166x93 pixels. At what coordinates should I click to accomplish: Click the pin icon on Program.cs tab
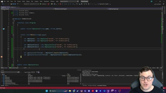tap(7, 7)
